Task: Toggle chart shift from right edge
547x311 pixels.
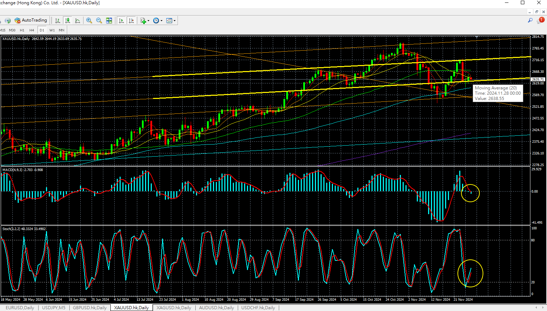Action: click(131, 20)
